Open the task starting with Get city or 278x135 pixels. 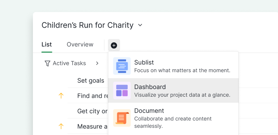(x=93, y=111)
